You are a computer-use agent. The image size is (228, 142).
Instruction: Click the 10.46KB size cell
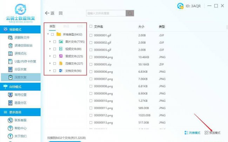click(144, 57)
